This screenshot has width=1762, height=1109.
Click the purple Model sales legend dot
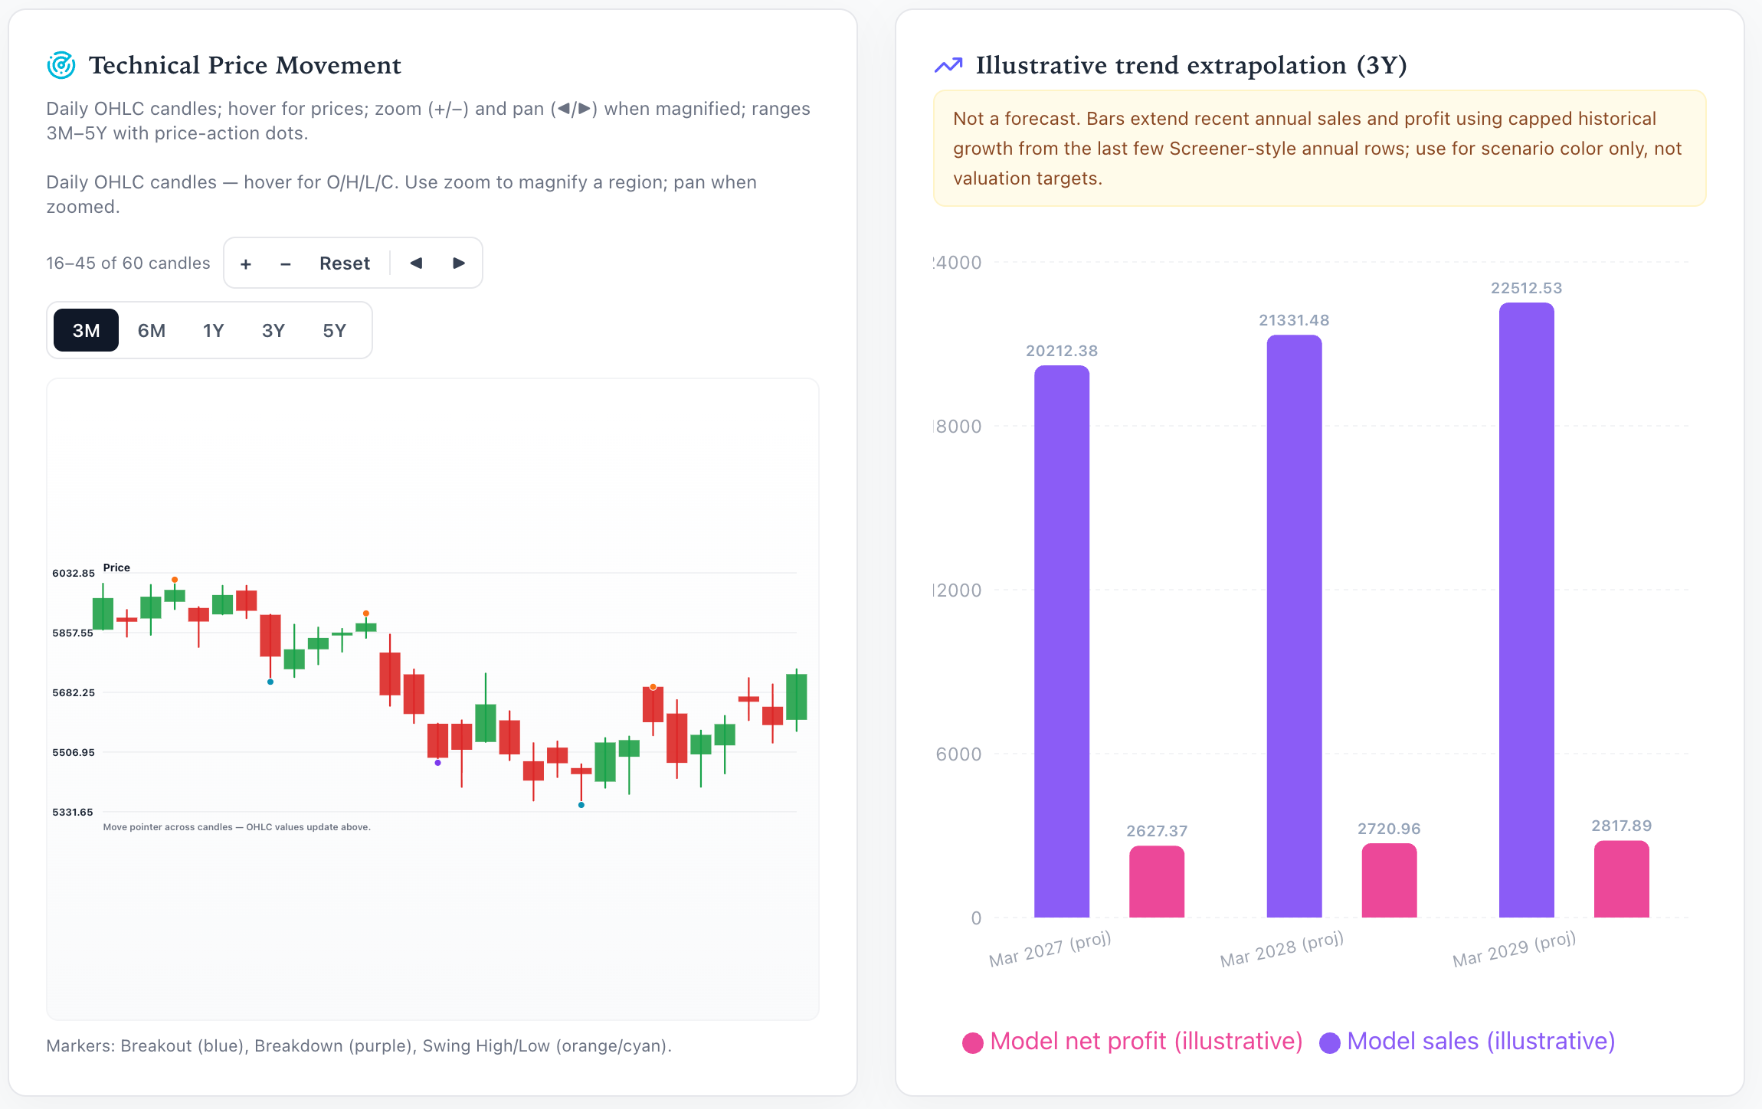click(1330, 1043)
